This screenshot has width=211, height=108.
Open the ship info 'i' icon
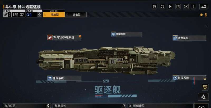tap(194, 7)
